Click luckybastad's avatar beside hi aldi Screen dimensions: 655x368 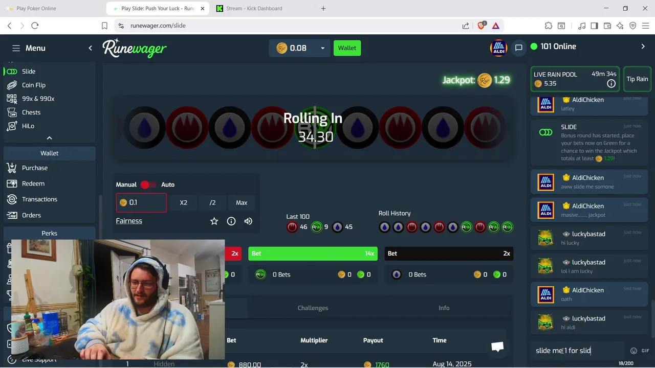click(545, 323)
